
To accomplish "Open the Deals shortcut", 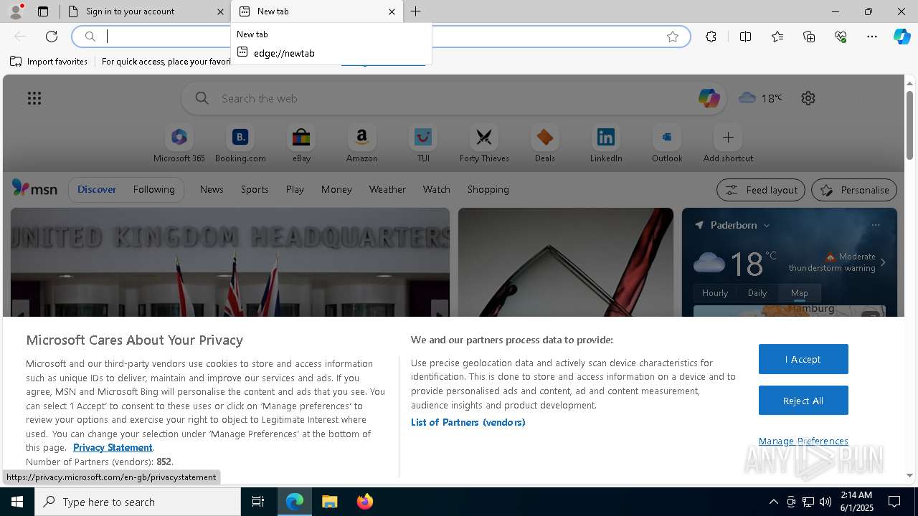I will 545,144.
